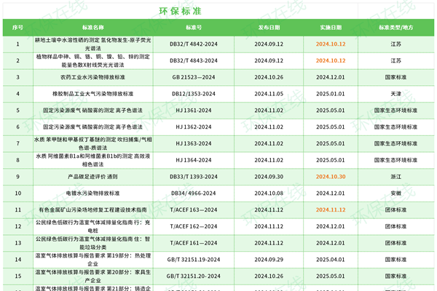Click the 标准号 column header
Viewport: 437px width, 291px height.
tap(192, 28)
